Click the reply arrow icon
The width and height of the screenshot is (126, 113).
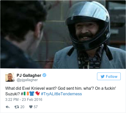coord(8,107)
